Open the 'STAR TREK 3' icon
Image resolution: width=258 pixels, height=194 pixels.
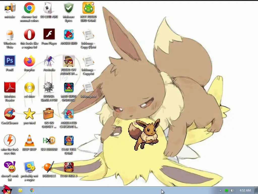point(69,167)
